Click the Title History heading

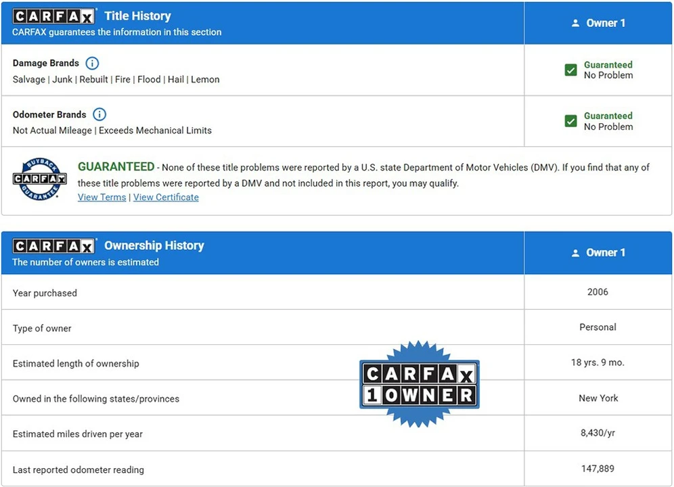137,16
